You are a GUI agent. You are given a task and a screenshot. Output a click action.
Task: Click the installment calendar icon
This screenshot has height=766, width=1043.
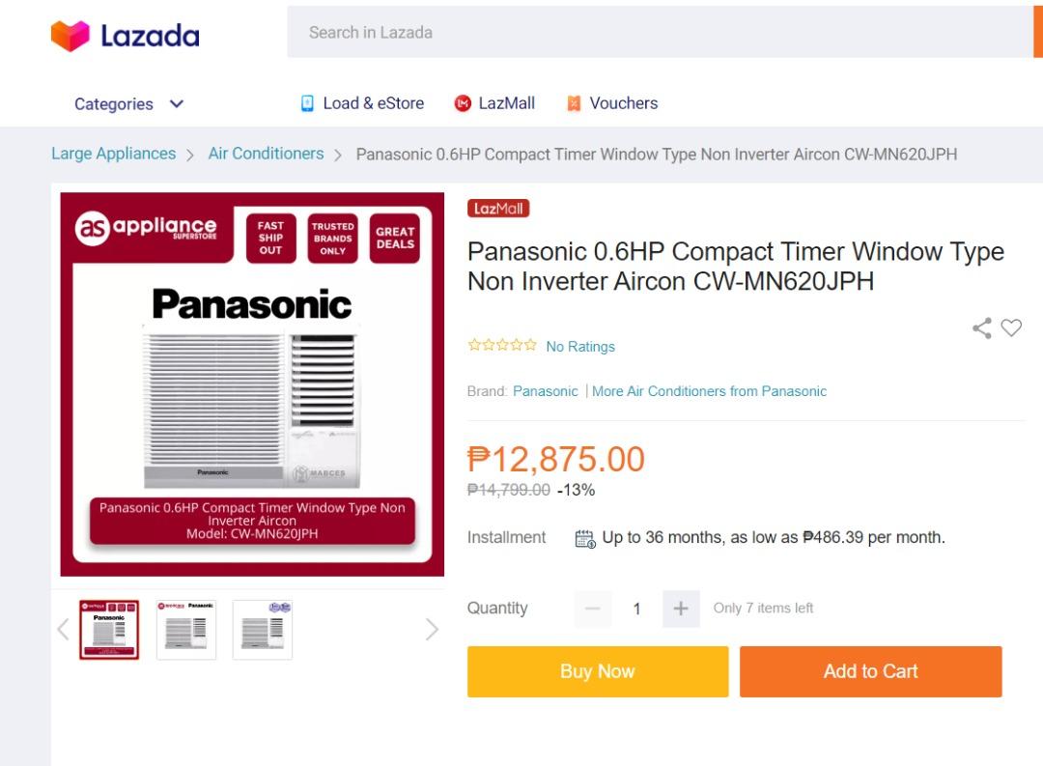pos(585,538)
